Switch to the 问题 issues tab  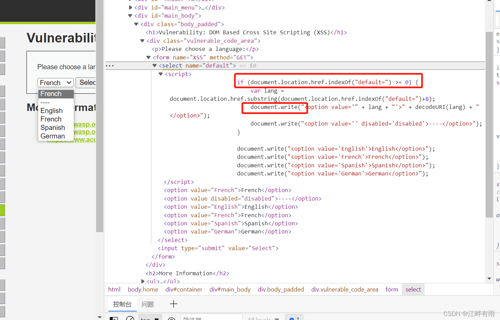(148, 304)
